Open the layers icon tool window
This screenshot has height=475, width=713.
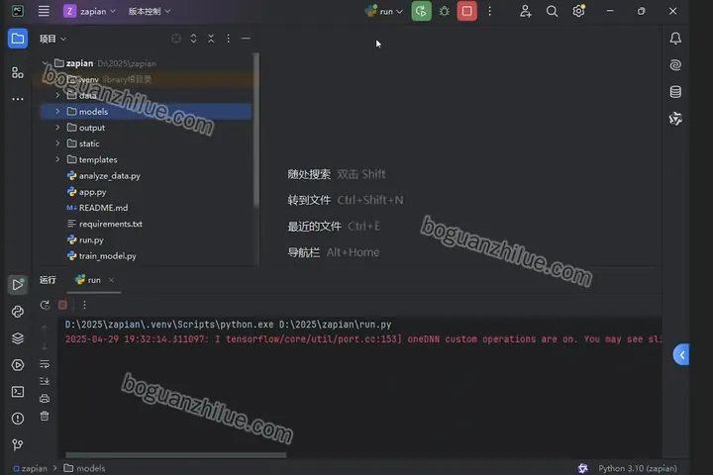[18, 338]
